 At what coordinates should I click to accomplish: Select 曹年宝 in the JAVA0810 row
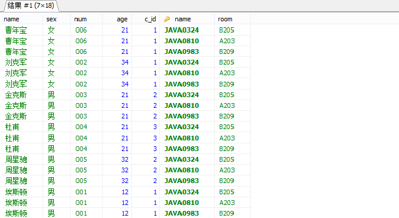[x=16, y=41]
